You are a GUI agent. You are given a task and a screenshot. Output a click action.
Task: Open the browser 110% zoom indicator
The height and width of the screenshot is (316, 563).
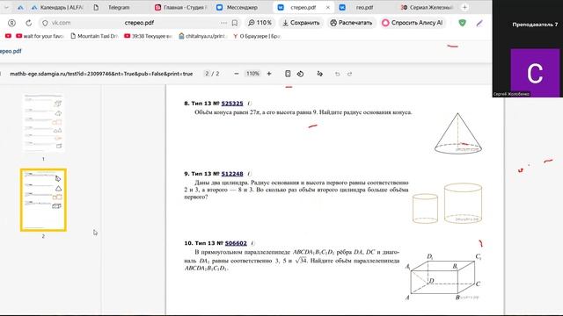[x=260, y=23]
